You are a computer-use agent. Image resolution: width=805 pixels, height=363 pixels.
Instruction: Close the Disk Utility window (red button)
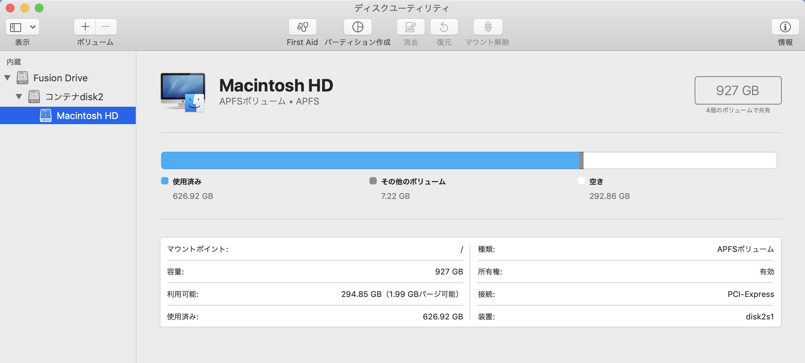click(10, 8)
